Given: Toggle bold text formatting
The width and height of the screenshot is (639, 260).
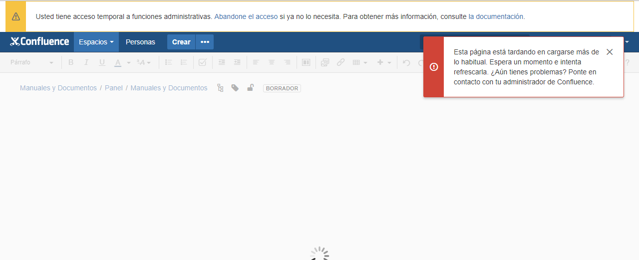Looking at the screenshot, I should (70, 62).
